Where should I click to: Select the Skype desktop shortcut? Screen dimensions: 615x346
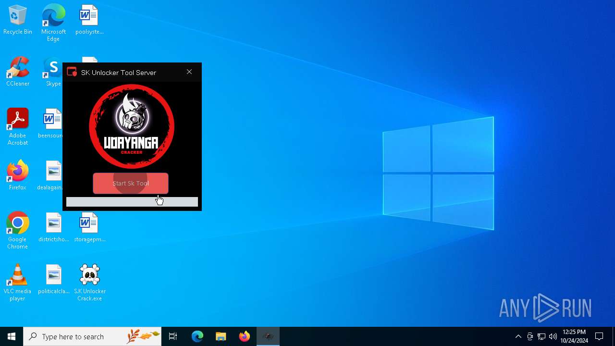[53, 72]
